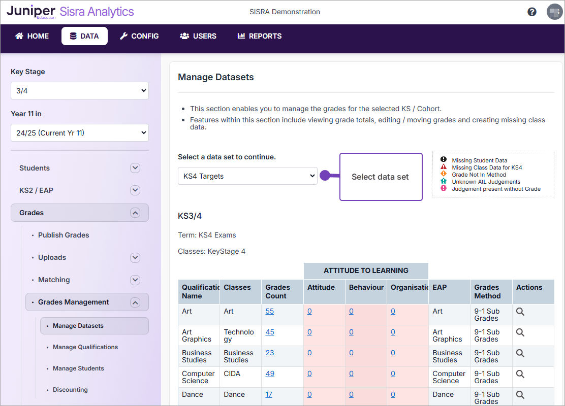The height and width of the screenshot is (406, 565).
Task: Click the magnifier icon in the Dance row
Action: (520, 394)
